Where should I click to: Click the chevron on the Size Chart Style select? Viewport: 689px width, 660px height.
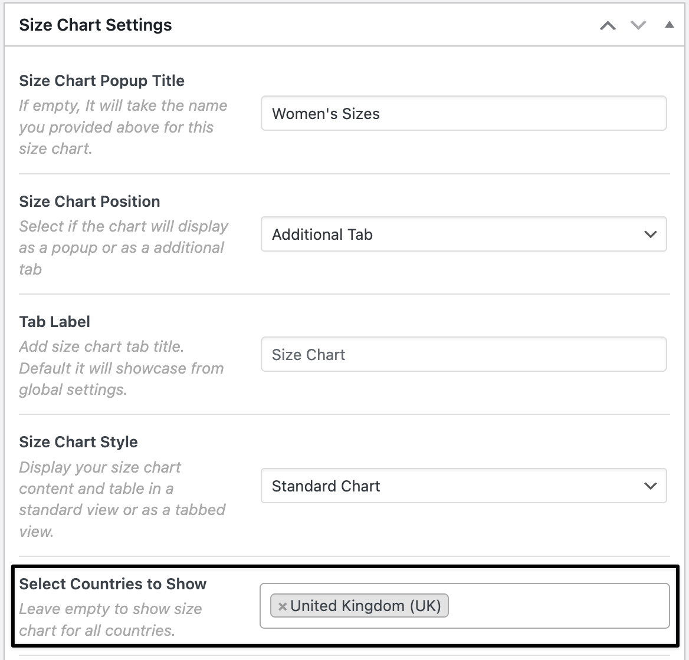pos(651,486)
